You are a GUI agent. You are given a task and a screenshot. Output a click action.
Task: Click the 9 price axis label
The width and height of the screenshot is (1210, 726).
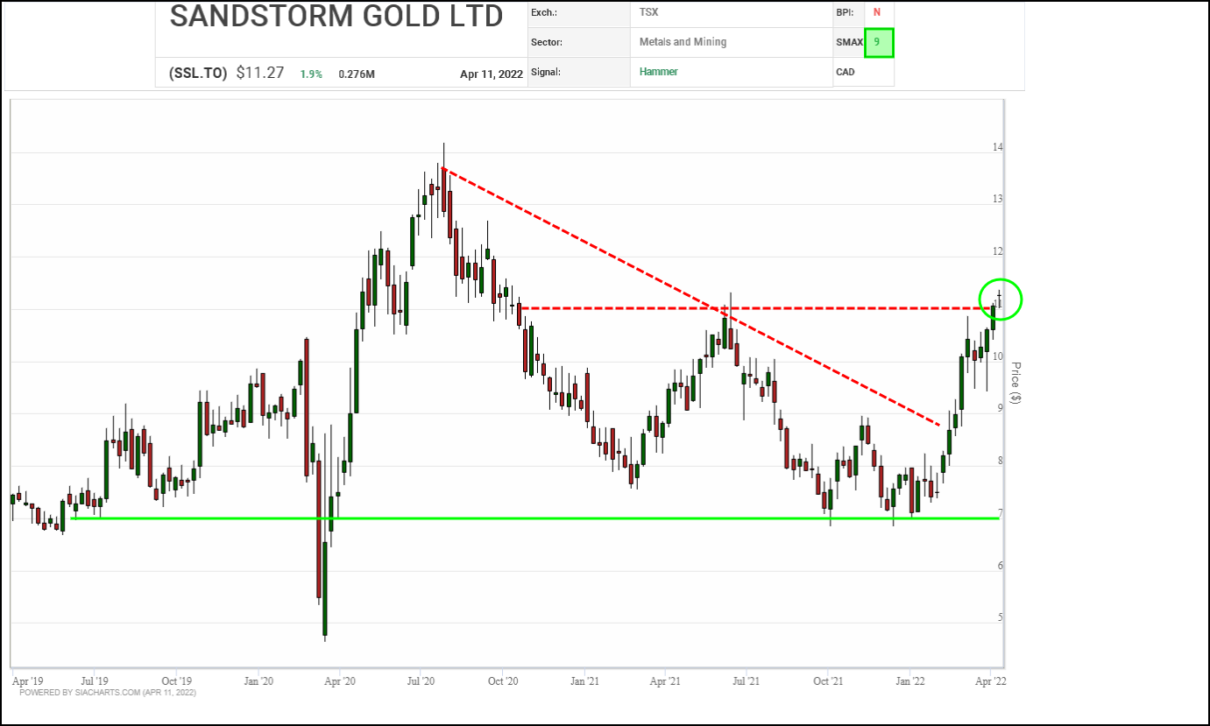click(1000, 408)
